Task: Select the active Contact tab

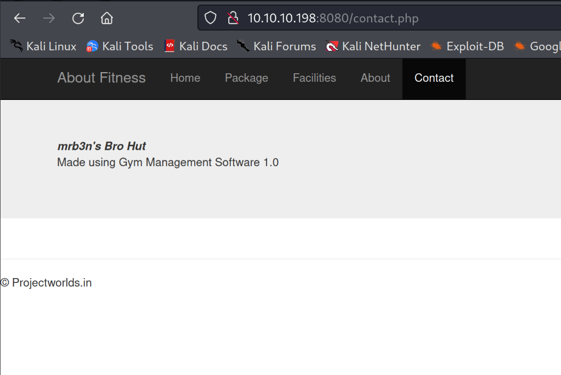Action: [434, 78]
